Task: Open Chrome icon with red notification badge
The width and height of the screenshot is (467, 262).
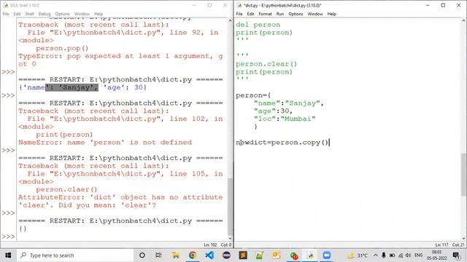Action: click(x=293, y=255)
